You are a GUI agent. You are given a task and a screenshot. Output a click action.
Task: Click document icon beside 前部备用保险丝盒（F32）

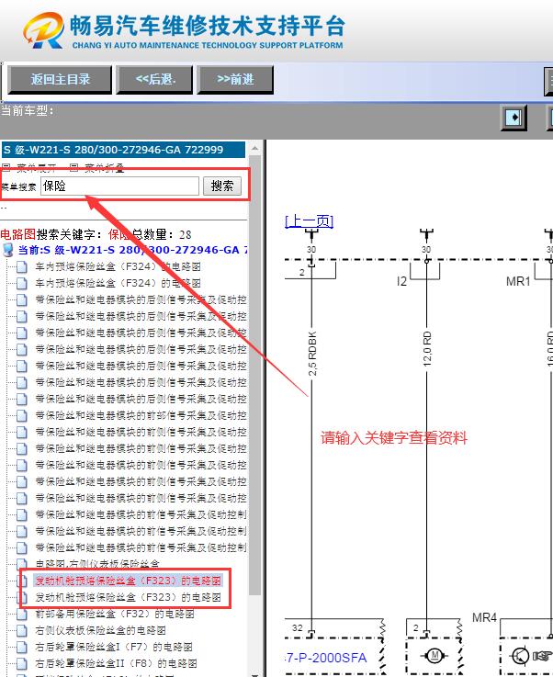21,614
